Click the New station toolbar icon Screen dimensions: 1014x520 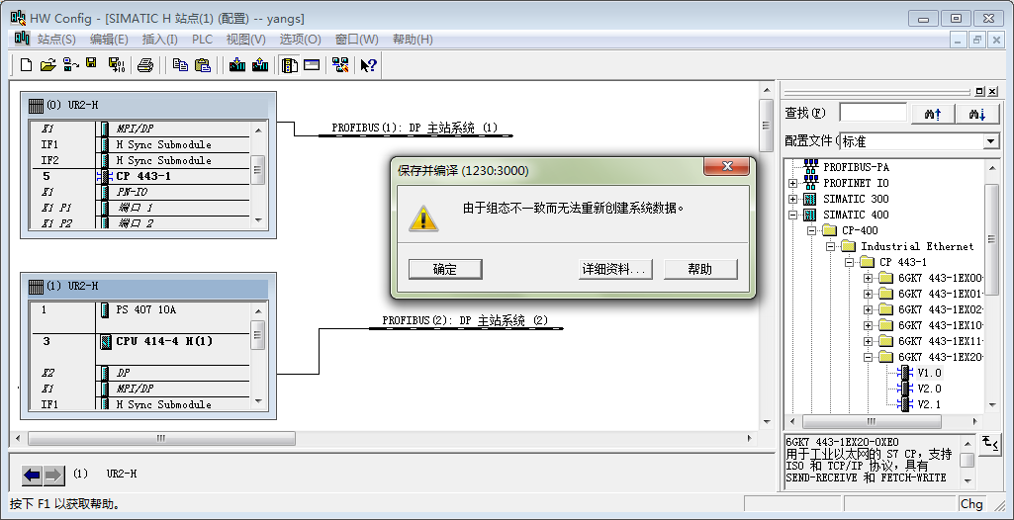click(27, 64)
